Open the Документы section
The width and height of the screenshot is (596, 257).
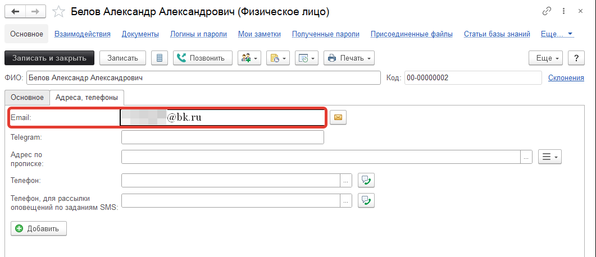140,34
